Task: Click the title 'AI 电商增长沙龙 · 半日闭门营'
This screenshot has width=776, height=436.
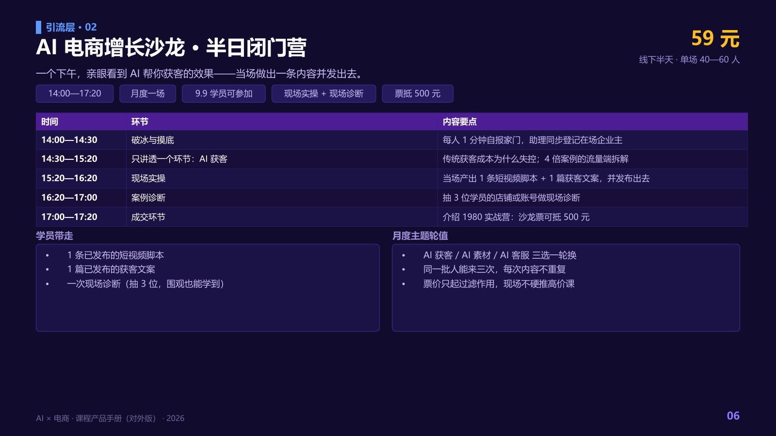Action: 171,47
